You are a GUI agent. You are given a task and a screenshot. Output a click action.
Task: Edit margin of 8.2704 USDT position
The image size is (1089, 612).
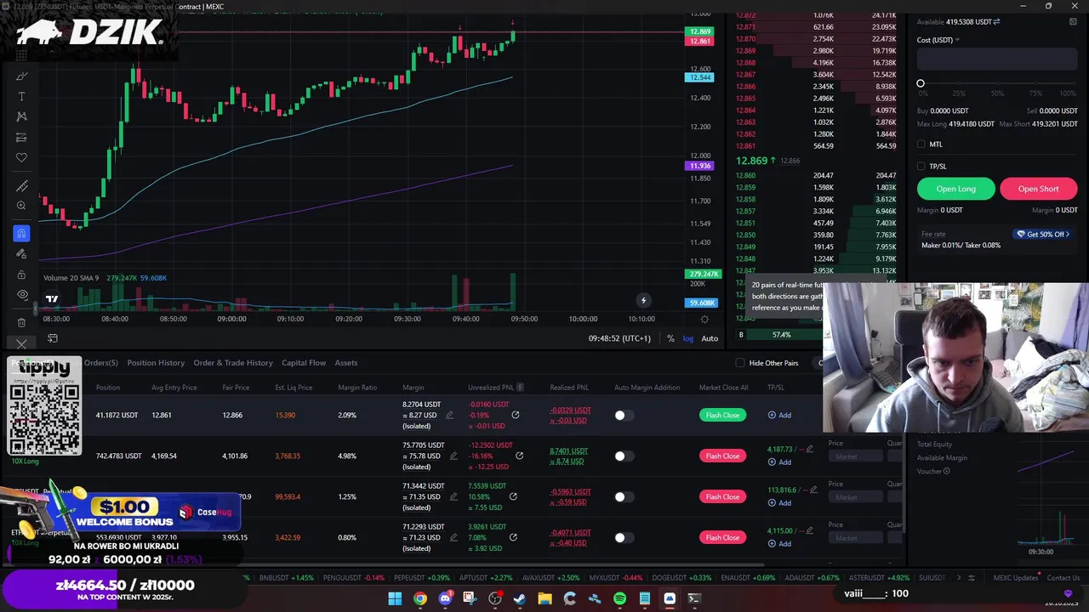pos(449,415)
